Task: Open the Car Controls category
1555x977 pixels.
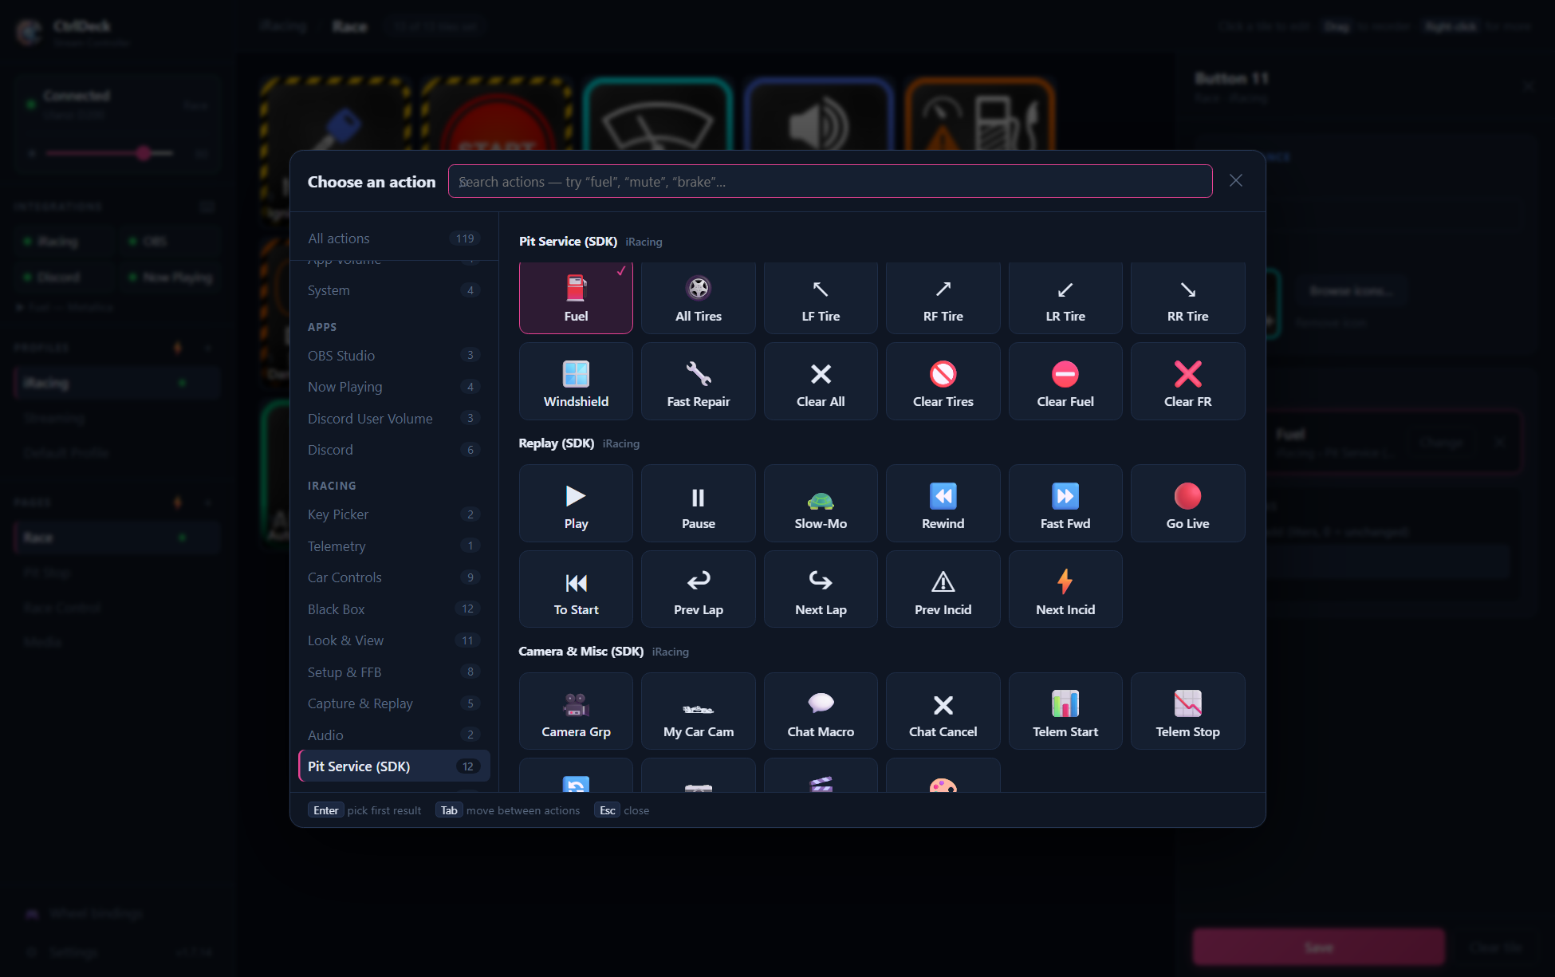Action: [394, 577]
